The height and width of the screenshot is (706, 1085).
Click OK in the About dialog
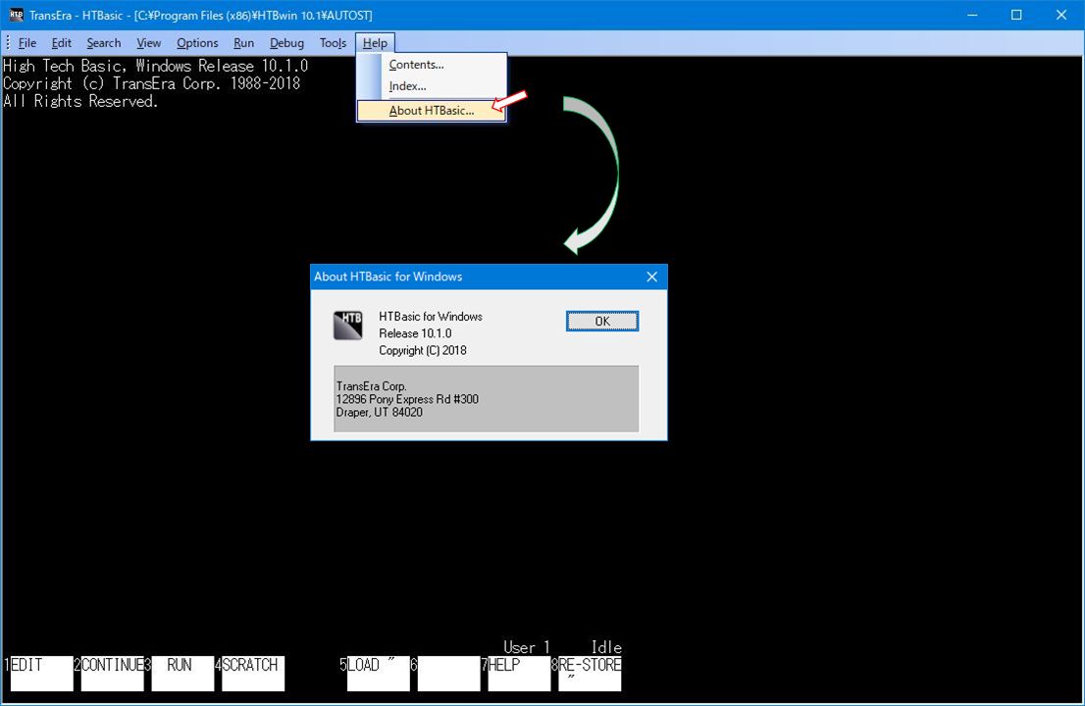(x=602, y=321)
